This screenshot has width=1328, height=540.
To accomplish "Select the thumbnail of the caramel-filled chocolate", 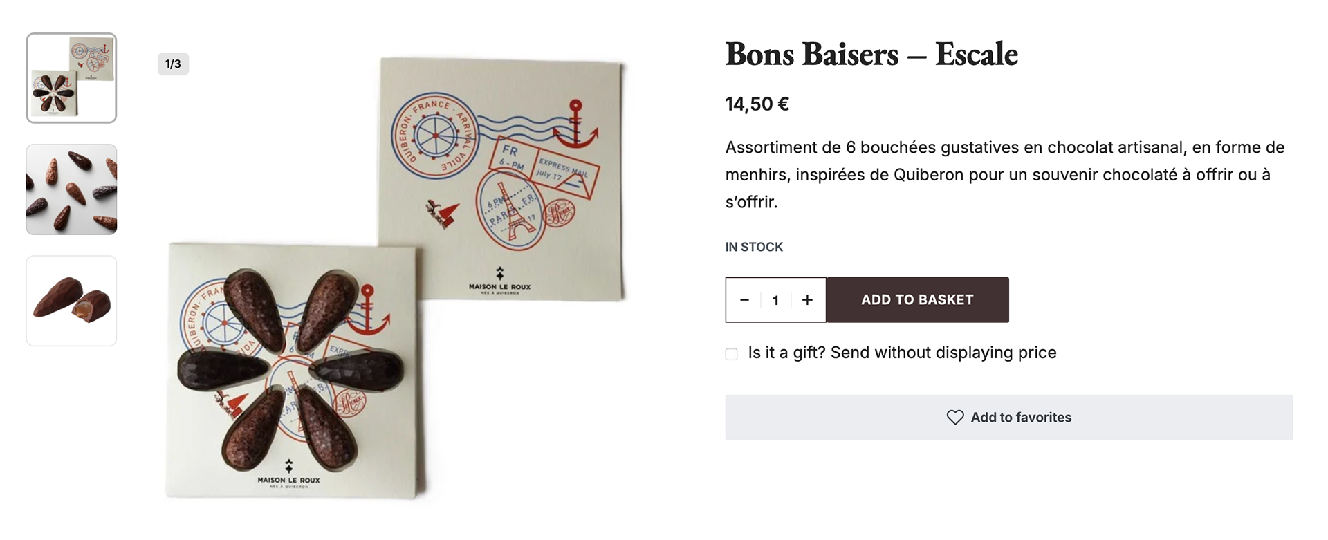I will click(x=71, y=301).
